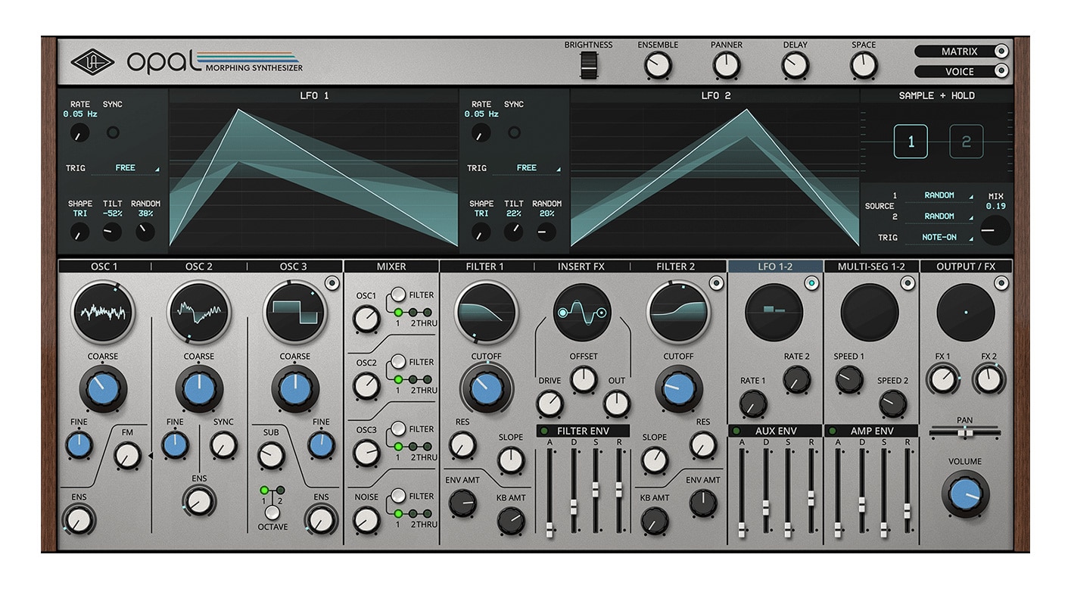This screenshot has height=589, width=1071.
Task: Click the Space knob in header
Action: 864,66
